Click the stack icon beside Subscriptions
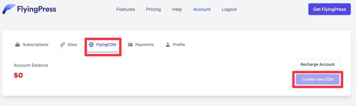Image resolution: width=356 pixels, height=106 pixels. pyautogui.click(x=18, y=44)
